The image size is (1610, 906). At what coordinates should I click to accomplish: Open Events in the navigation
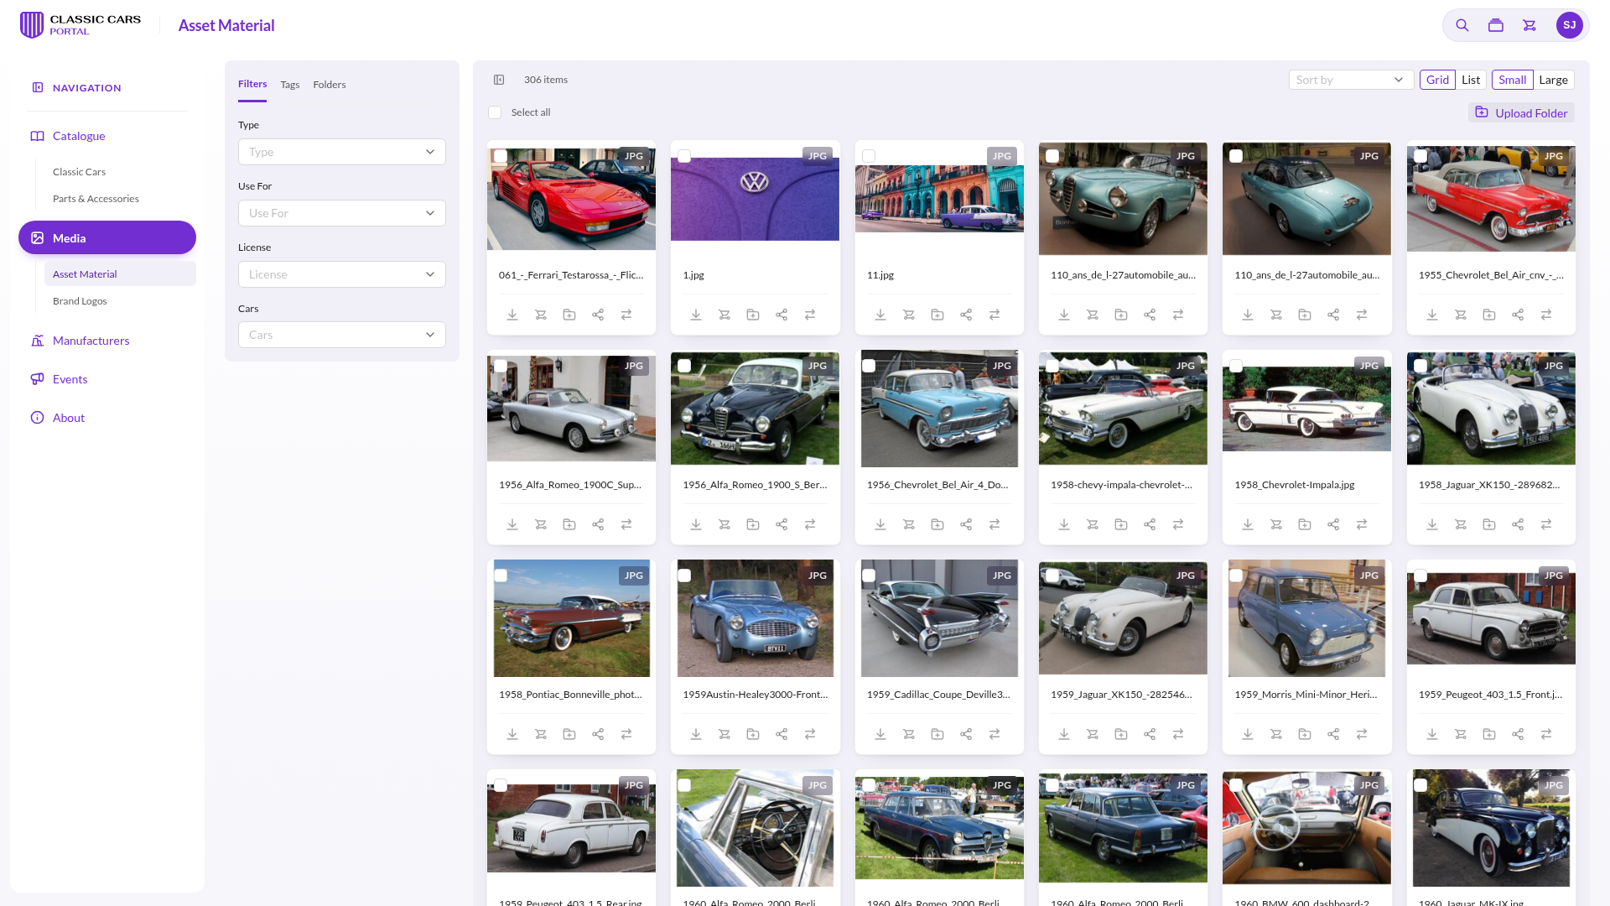click(x=70, y=379)
